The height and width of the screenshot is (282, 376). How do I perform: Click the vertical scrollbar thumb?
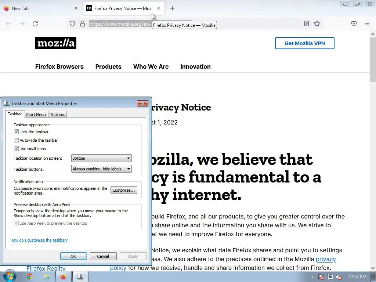tap(373, 59)
